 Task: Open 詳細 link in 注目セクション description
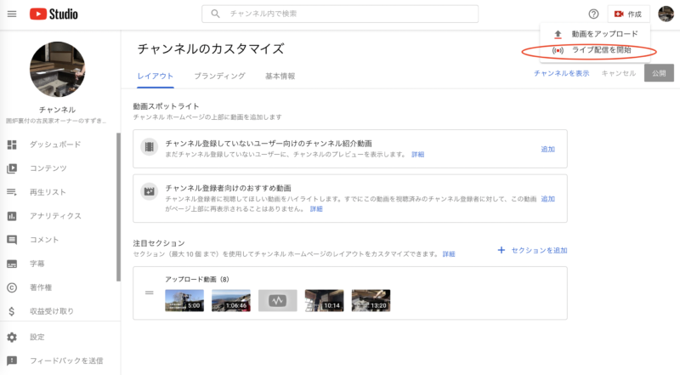449,254
